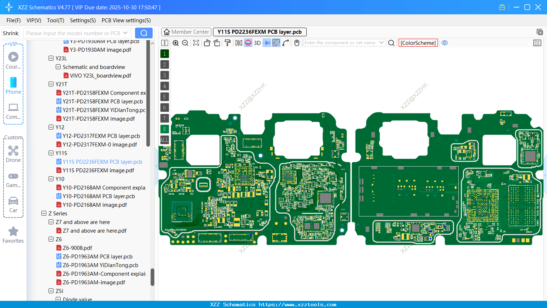
Task: Collapse the Z Series section
Action: (44, 213)
